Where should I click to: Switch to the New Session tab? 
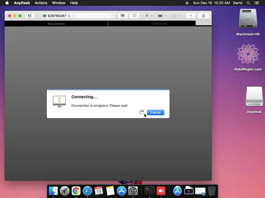click(x=56, y=24)
